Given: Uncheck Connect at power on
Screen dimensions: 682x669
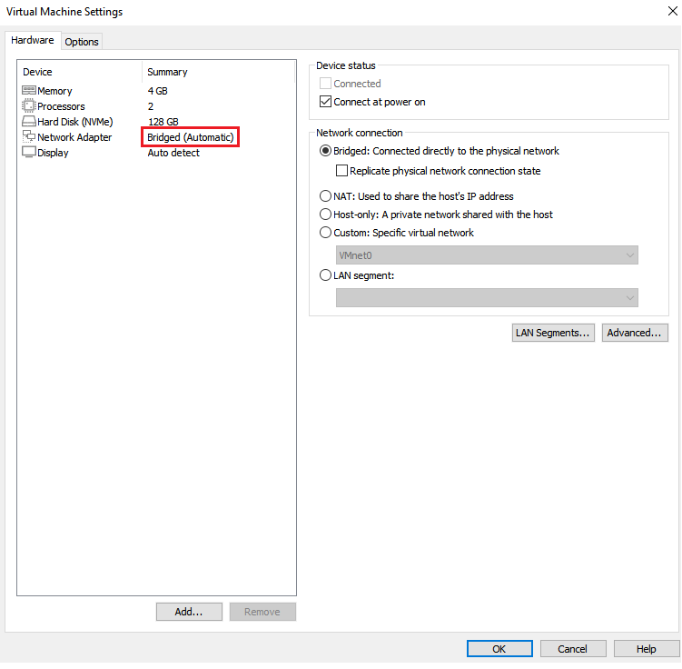Looking at the screenshot, I should [326, 102].
